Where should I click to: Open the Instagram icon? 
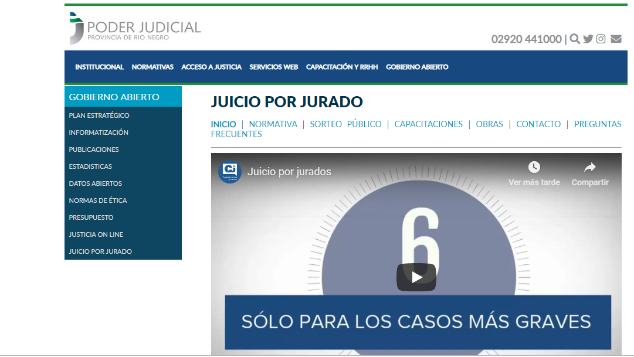(x=601, y=38)
